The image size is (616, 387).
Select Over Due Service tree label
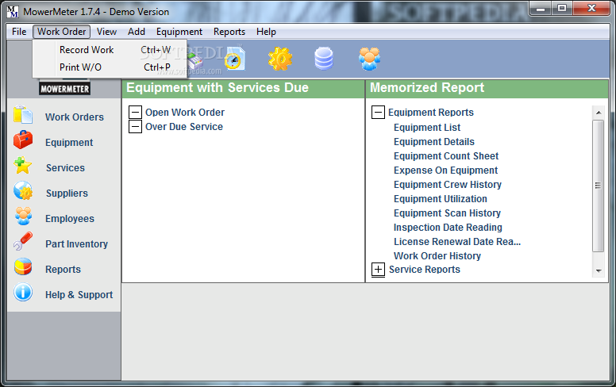click(184, 126)
